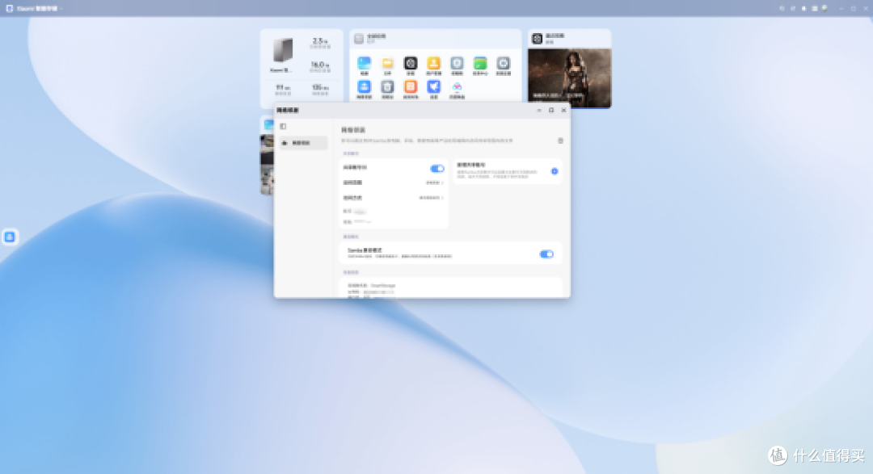Click the all-apps widget header icon

coord(359,39)
